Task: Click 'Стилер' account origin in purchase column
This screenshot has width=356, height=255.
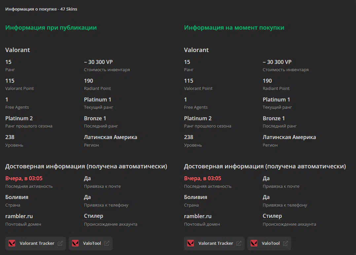Action: pos(272,216)
